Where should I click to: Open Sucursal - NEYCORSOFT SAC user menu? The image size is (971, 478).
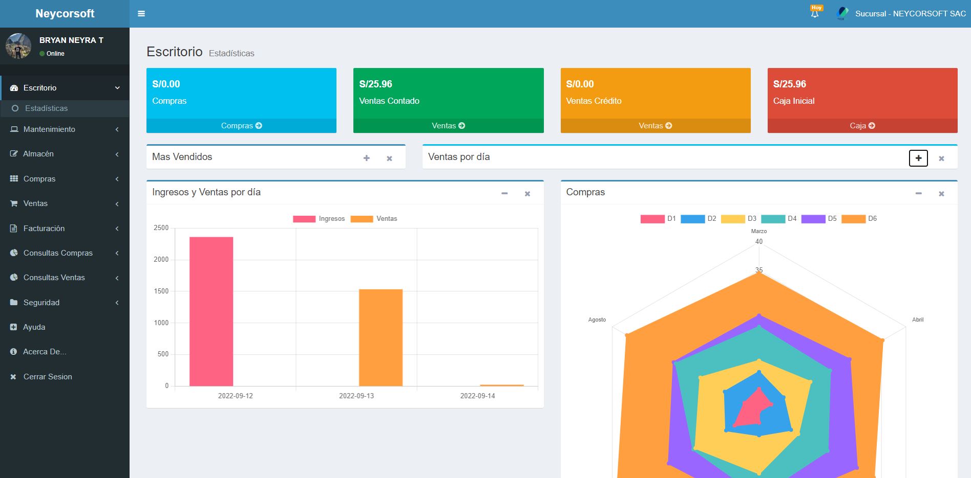coord(911,14)
